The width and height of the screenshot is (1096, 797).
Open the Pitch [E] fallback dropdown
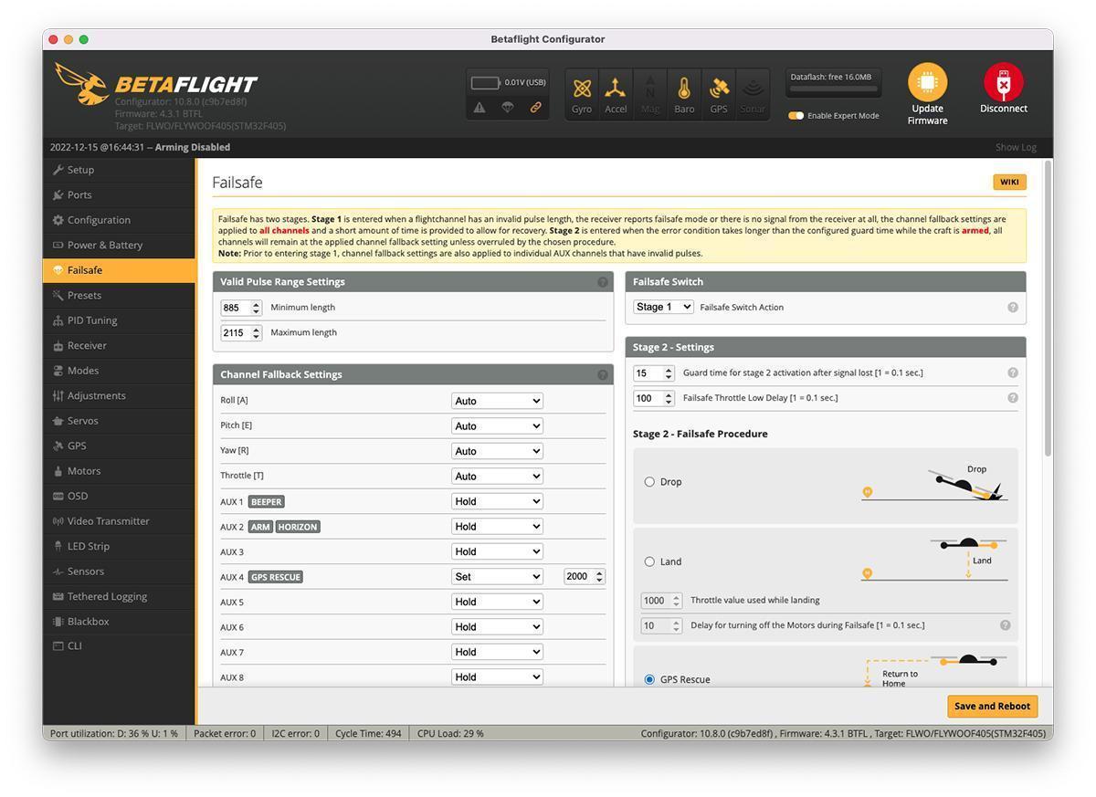click(497, 426)
